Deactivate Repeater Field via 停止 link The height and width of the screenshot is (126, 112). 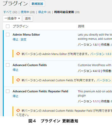[15, 96]
